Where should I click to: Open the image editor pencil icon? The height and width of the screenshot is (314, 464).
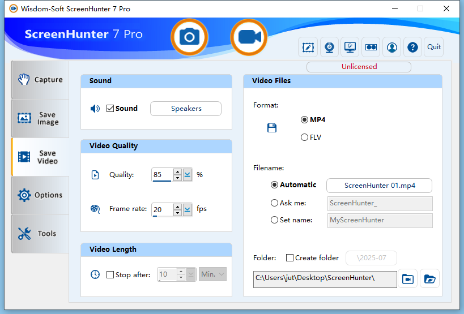point(308,48)
